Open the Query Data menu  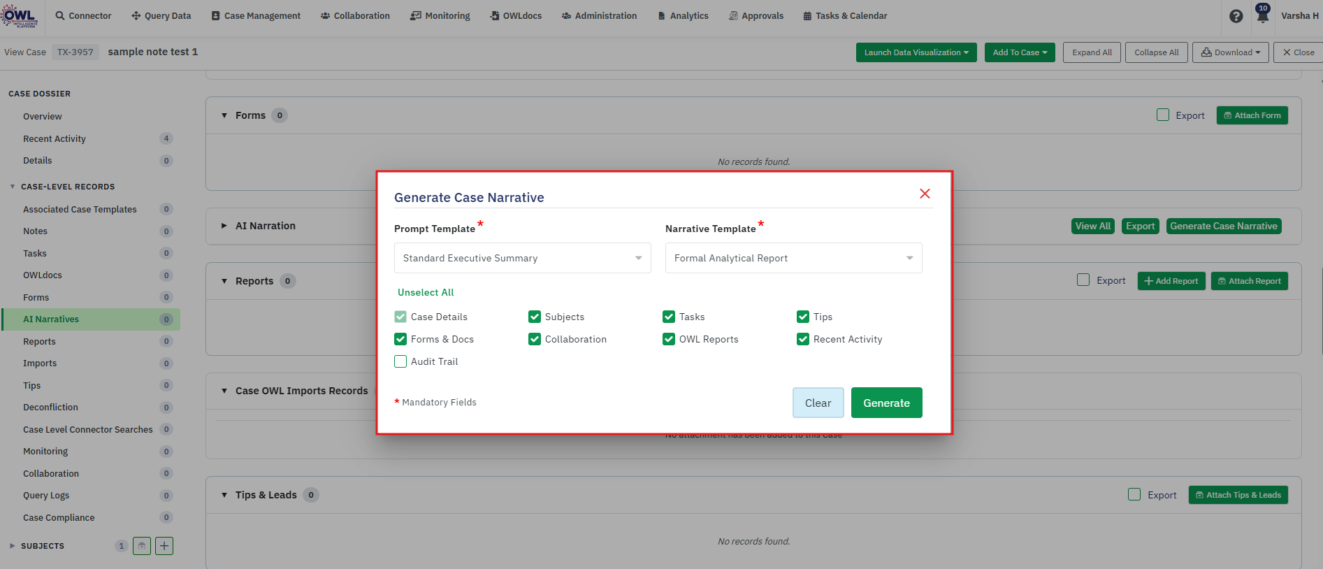161,15
